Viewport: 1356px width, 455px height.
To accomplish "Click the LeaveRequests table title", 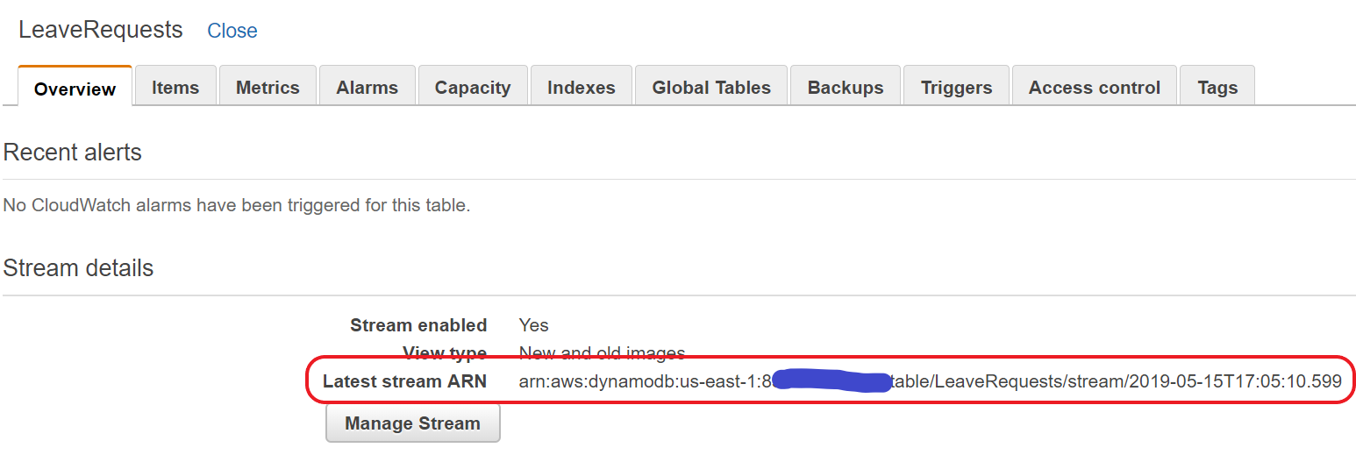I will pos(101,30).
